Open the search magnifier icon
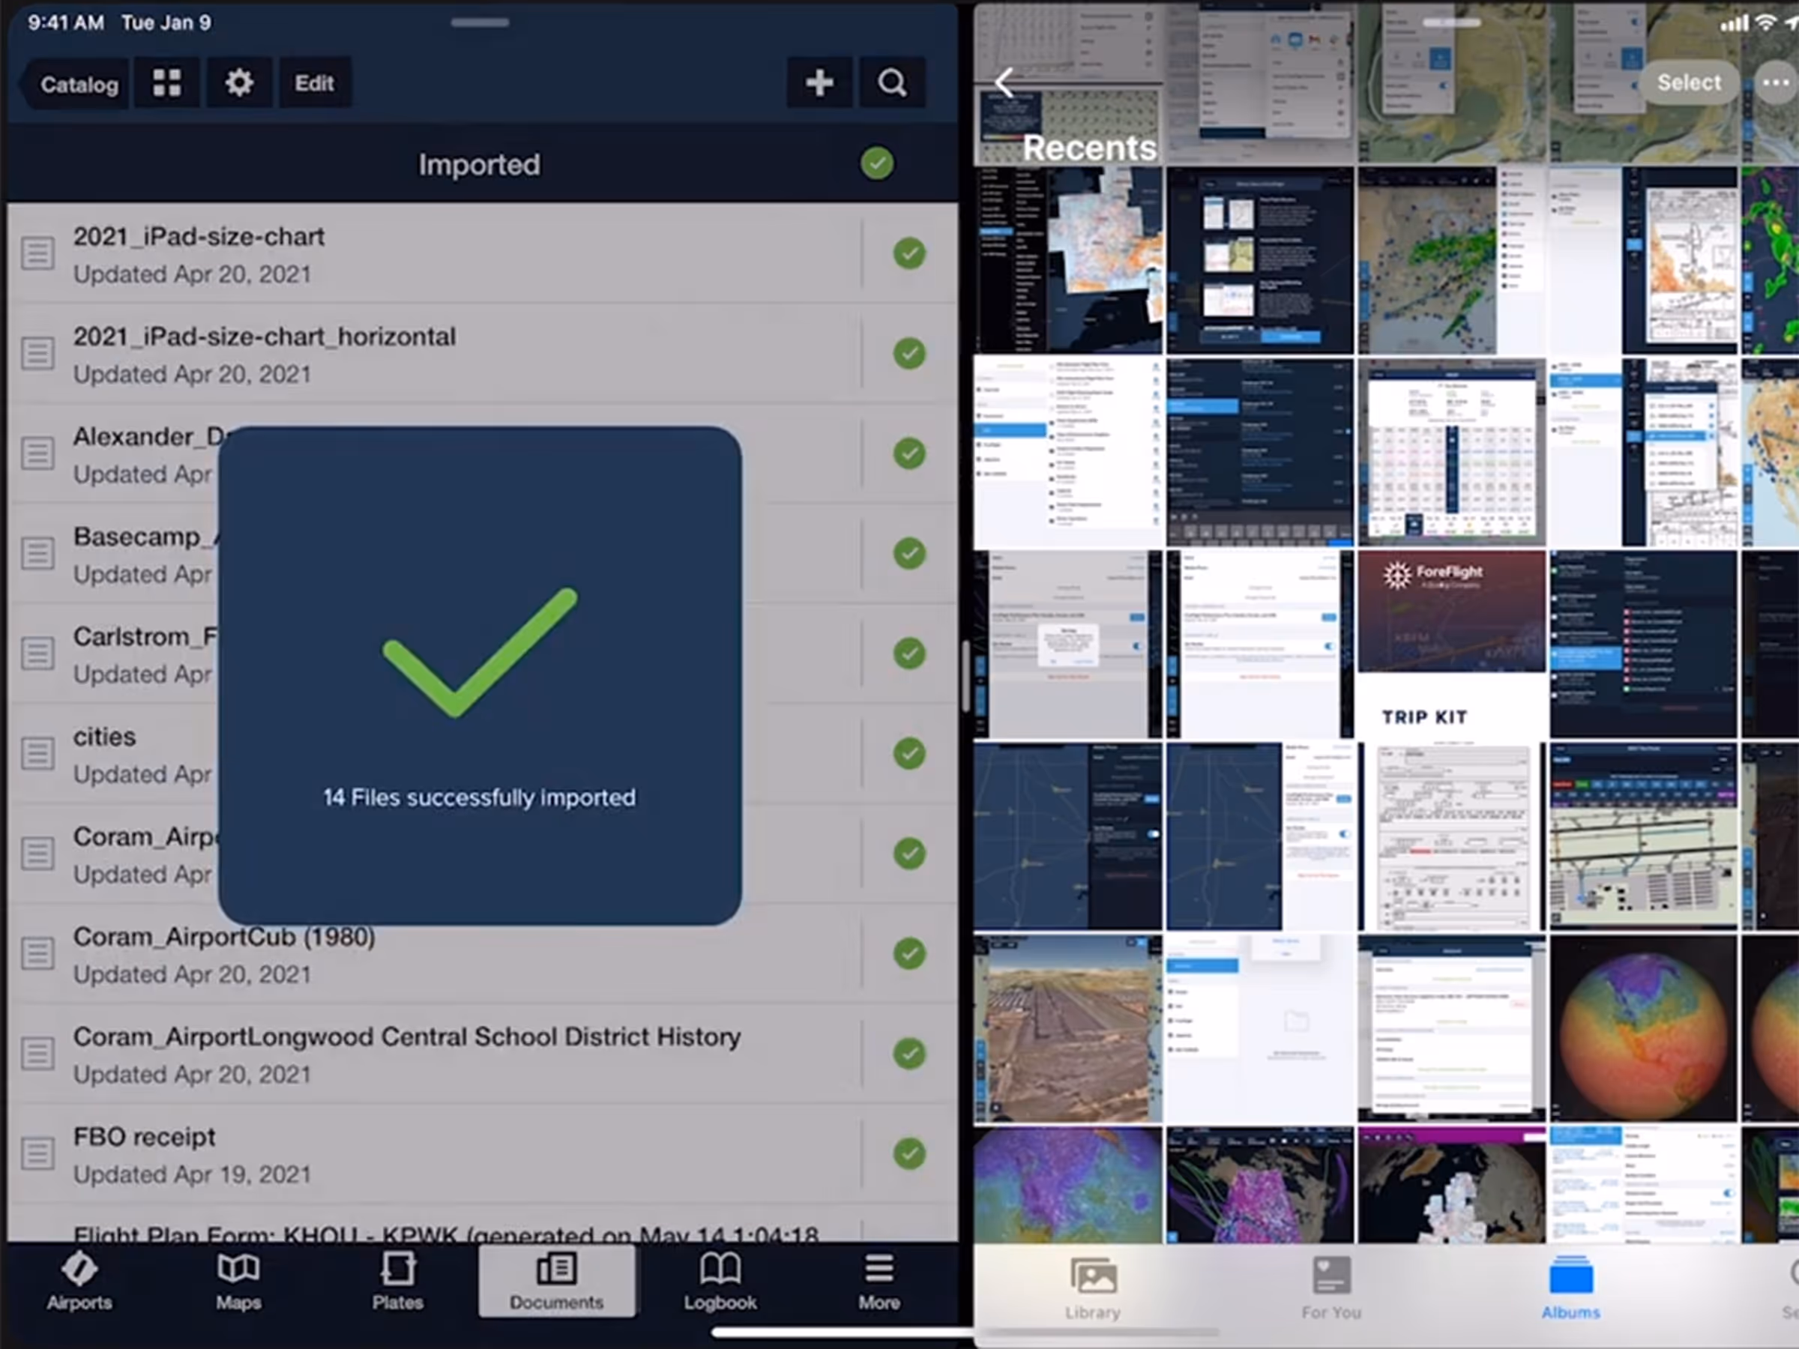 point(892,82)
